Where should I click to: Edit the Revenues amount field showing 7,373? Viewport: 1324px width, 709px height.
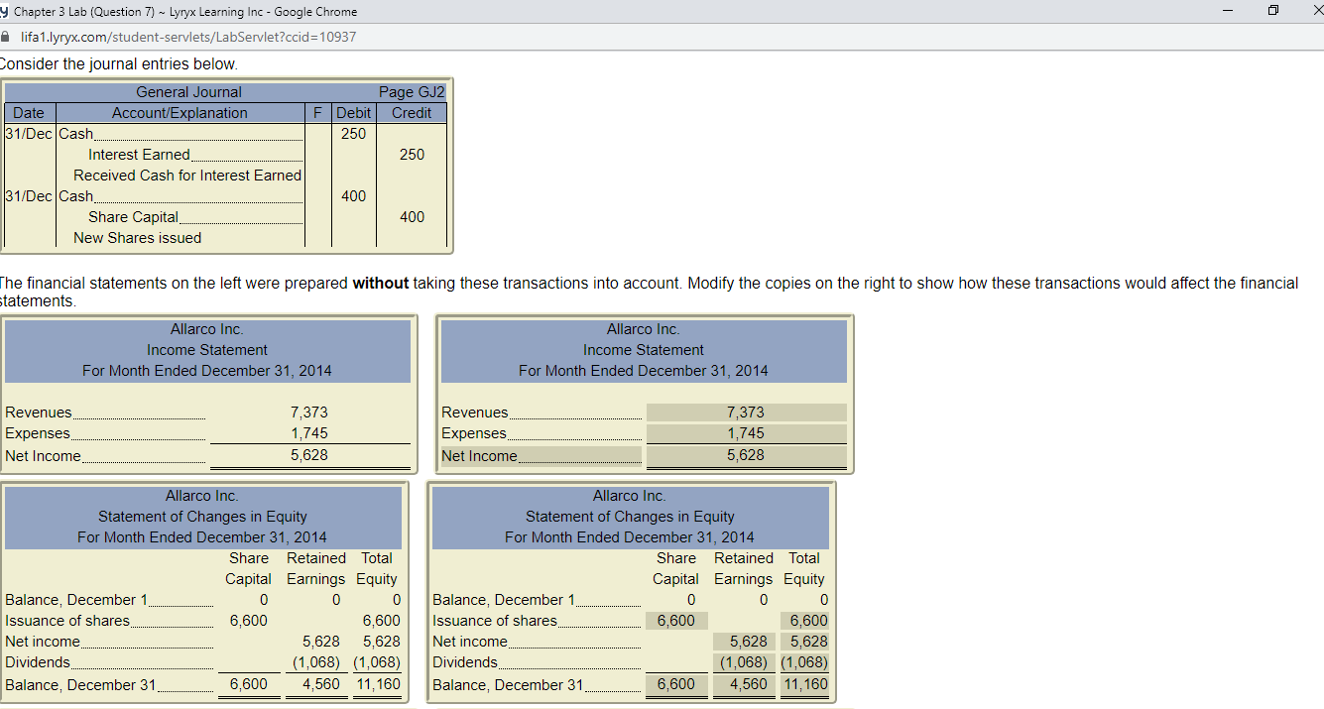(746, 412)
